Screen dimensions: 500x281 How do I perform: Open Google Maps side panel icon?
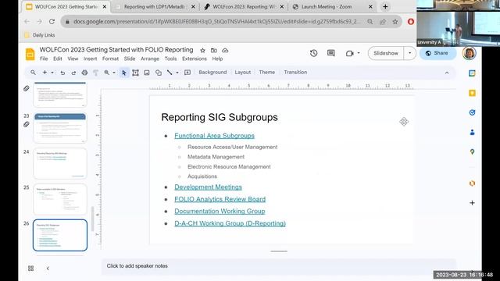coord(472,152)
